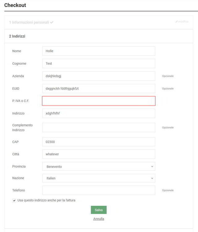198x232 pixels.
Task: Focus the Nome field containing Holle
Action: 99,51
